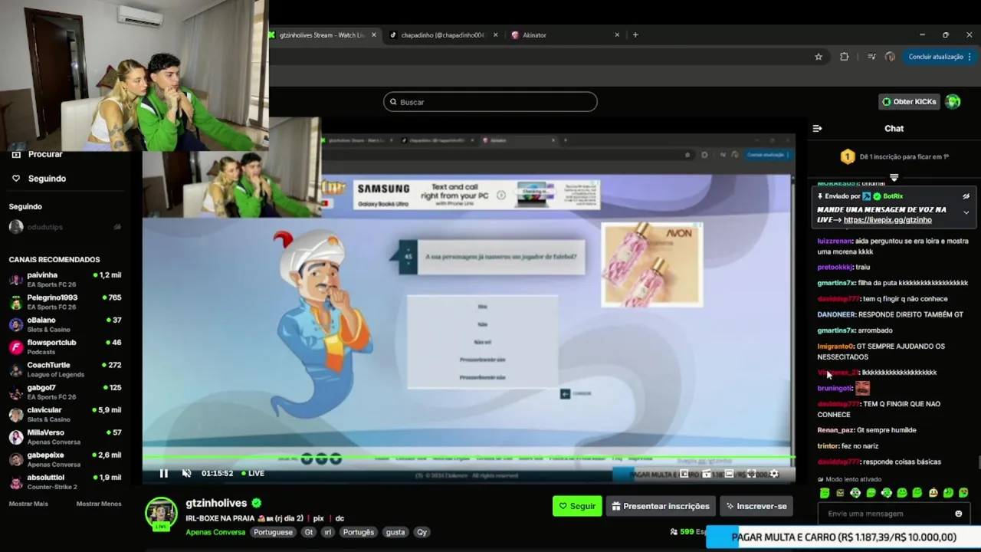Open the video player settings gear
The height and width of the screenshot is (552, 981).
[x=774, y=474]
